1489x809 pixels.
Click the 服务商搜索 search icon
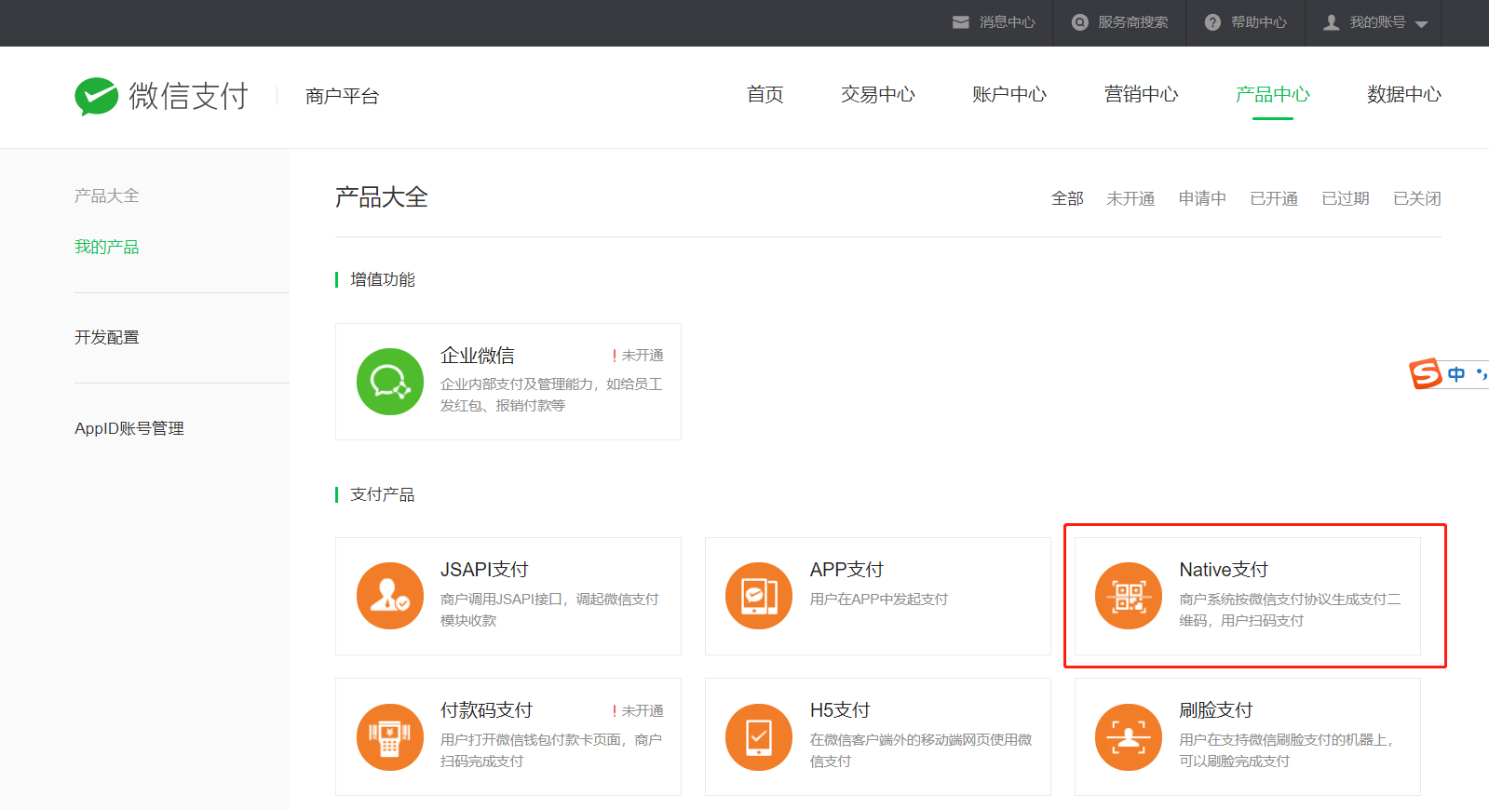point(1080,22)
